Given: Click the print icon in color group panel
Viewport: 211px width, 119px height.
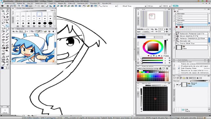Looking at the screenshot, I should coord(167,68).
